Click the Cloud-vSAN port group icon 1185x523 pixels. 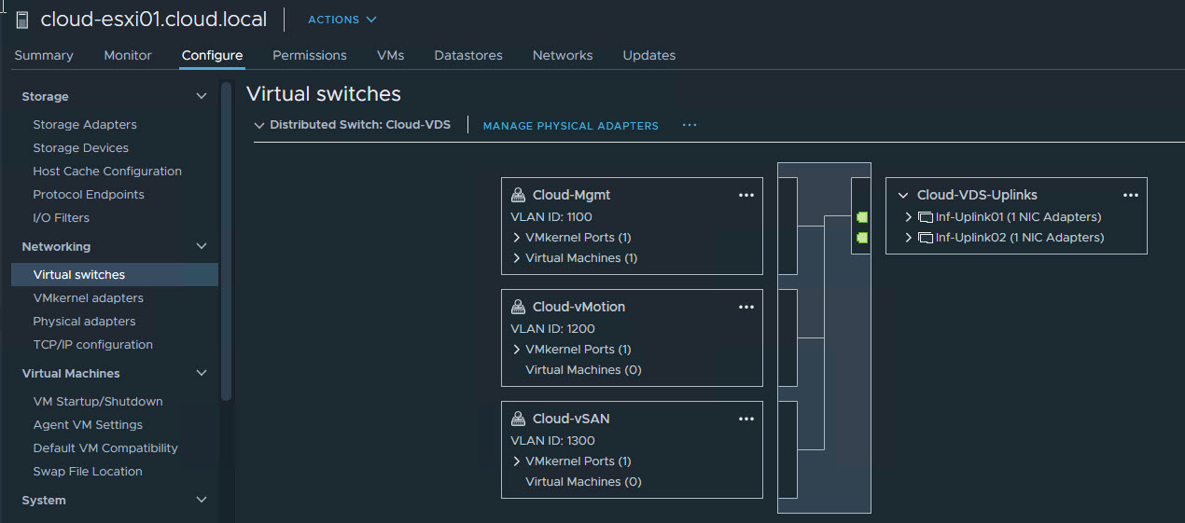pos(519,420)
